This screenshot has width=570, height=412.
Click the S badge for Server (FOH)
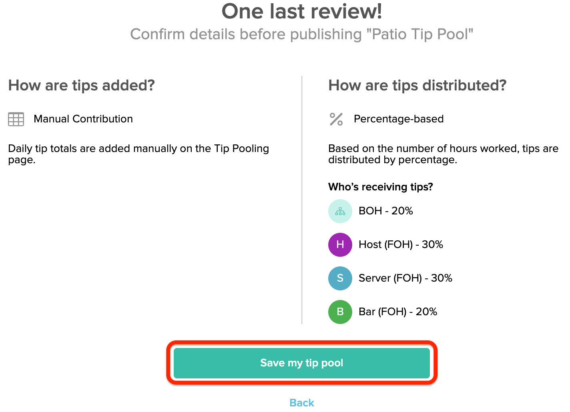pyautogui.click(x=340, y=278)
